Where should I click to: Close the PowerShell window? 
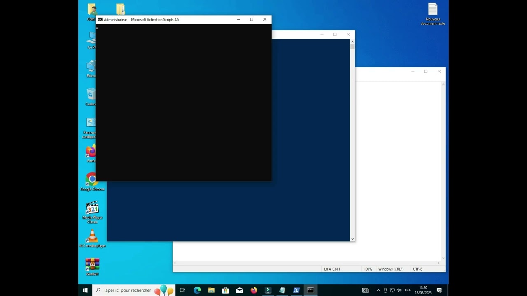(348, 35)
